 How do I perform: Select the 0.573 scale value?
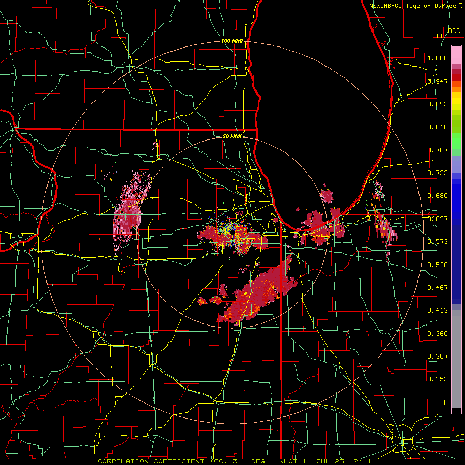point(438,242)
